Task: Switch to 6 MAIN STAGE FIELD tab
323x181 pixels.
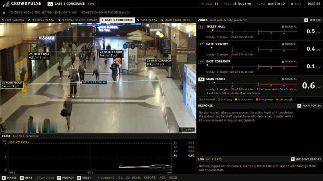Action: (176, 20)
